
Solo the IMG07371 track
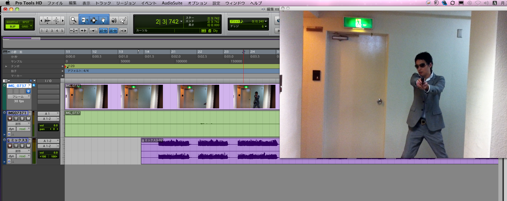pos(22,118)
